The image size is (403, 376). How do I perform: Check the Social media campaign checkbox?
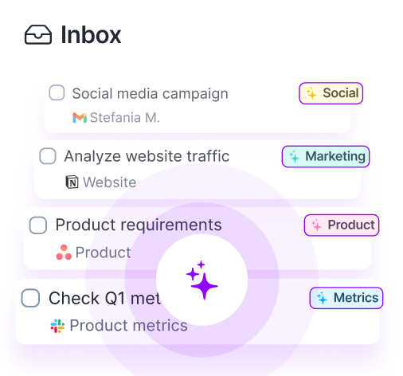point(57,92)
